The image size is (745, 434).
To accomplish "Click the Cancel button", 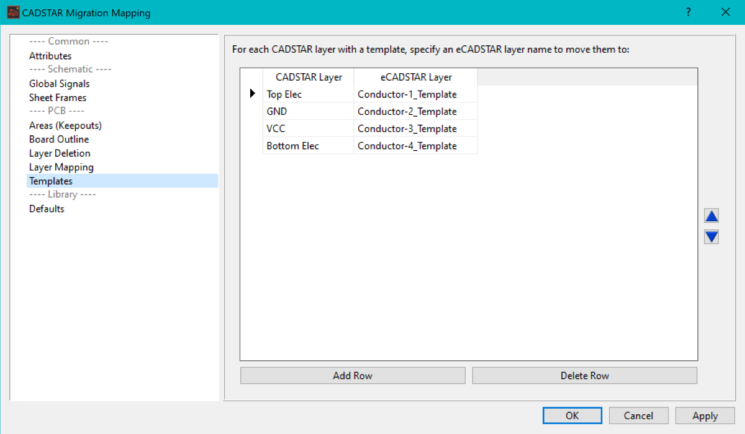I will [639, 416].
